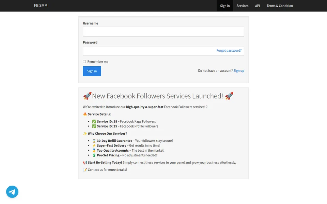Click the fire emoji beside Service Details
Viewport: 327px width, 204px height.
tap(85, 114)
